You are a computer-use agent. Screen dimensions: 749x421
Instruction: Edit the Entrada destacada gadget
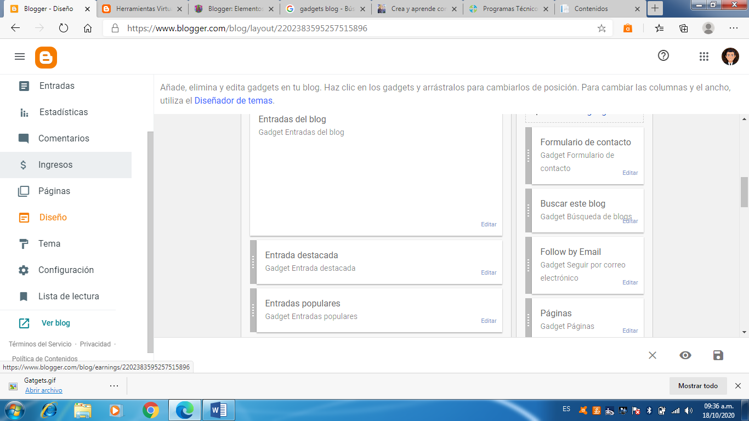click(x=489, y=272)
